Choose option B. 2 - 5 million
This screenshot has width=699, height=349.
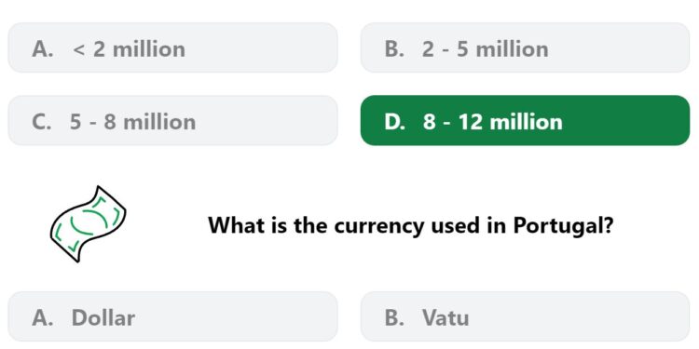[x=525, y=47]
